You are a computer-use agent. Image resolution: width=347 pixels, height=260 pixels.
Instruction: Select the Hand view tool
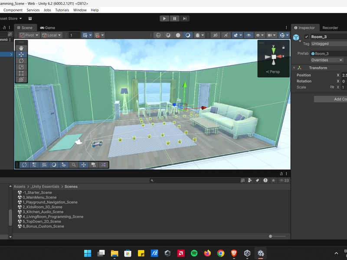pos(21,48)
